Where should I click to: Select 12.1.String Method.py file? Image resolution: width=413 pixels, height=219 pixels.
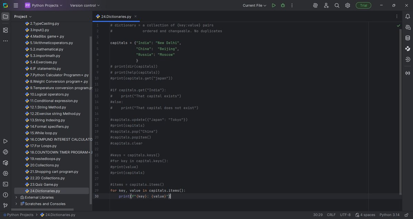[45, 107]
